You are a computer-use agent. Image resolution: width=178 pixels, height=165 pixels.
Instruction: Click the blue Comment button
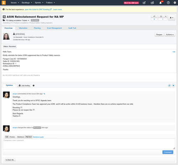(x=168, y=152)
